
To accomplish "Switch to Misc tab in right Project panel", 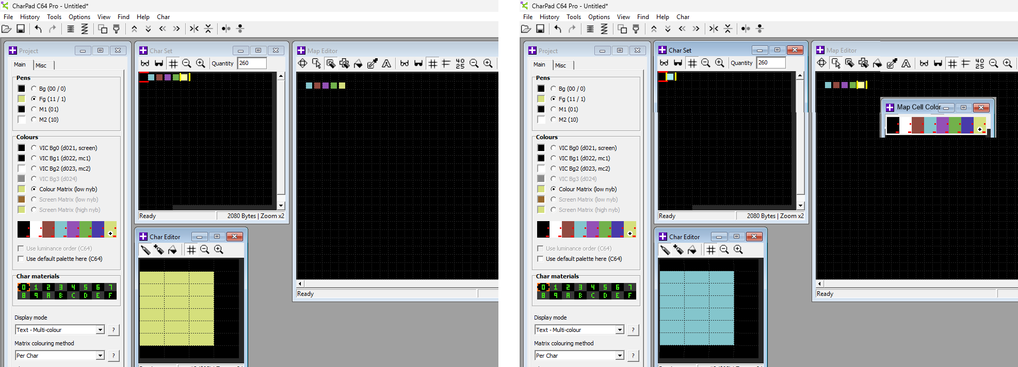I will click(561, 65).
